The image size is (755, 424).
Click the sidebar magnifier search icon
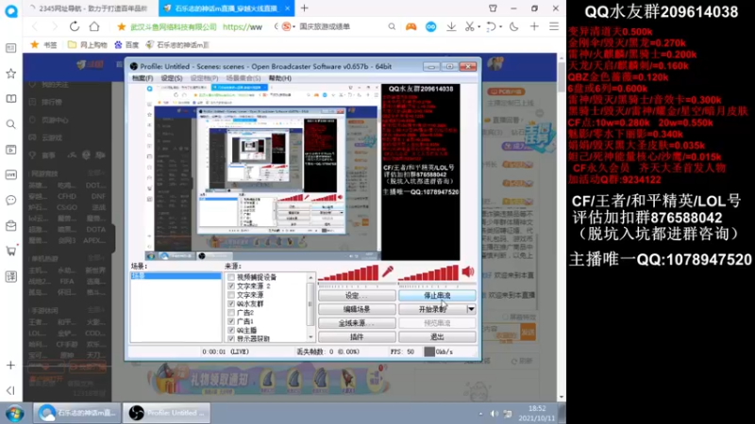coord(10,124)
